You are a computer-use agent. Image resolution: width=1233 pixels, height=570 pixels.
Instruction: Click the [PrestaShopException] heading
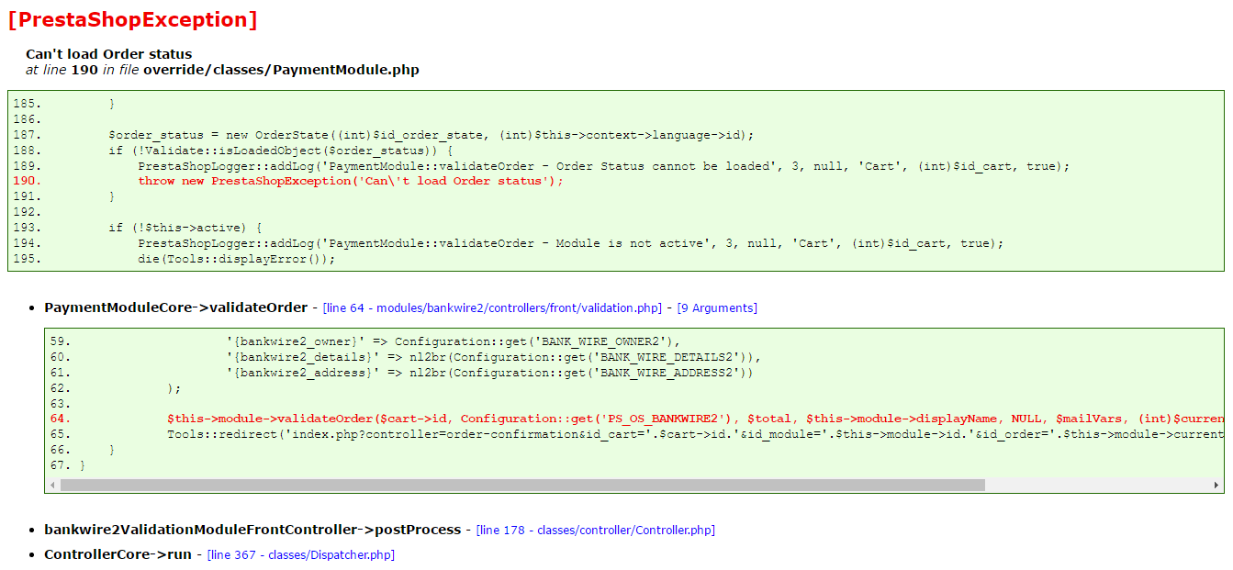(132, 19)
